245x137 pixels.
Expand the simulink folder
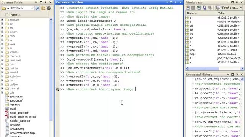tap(2, 72)
